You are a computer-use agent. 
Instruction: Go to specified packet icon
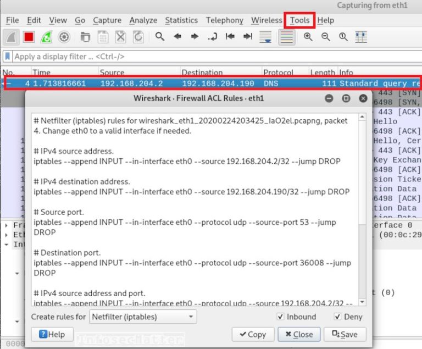point(212,36)
